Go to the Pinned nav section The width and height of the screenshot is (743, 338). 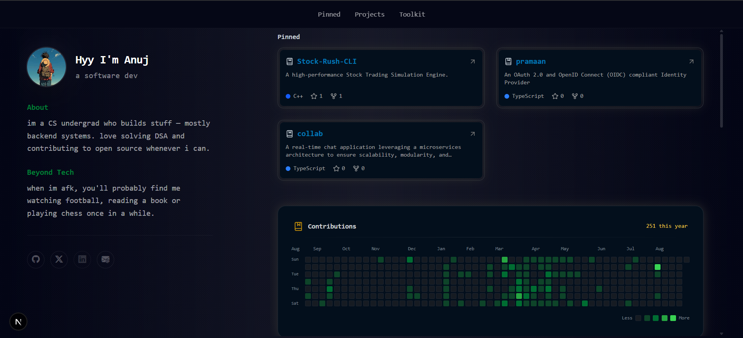(329, 14)
